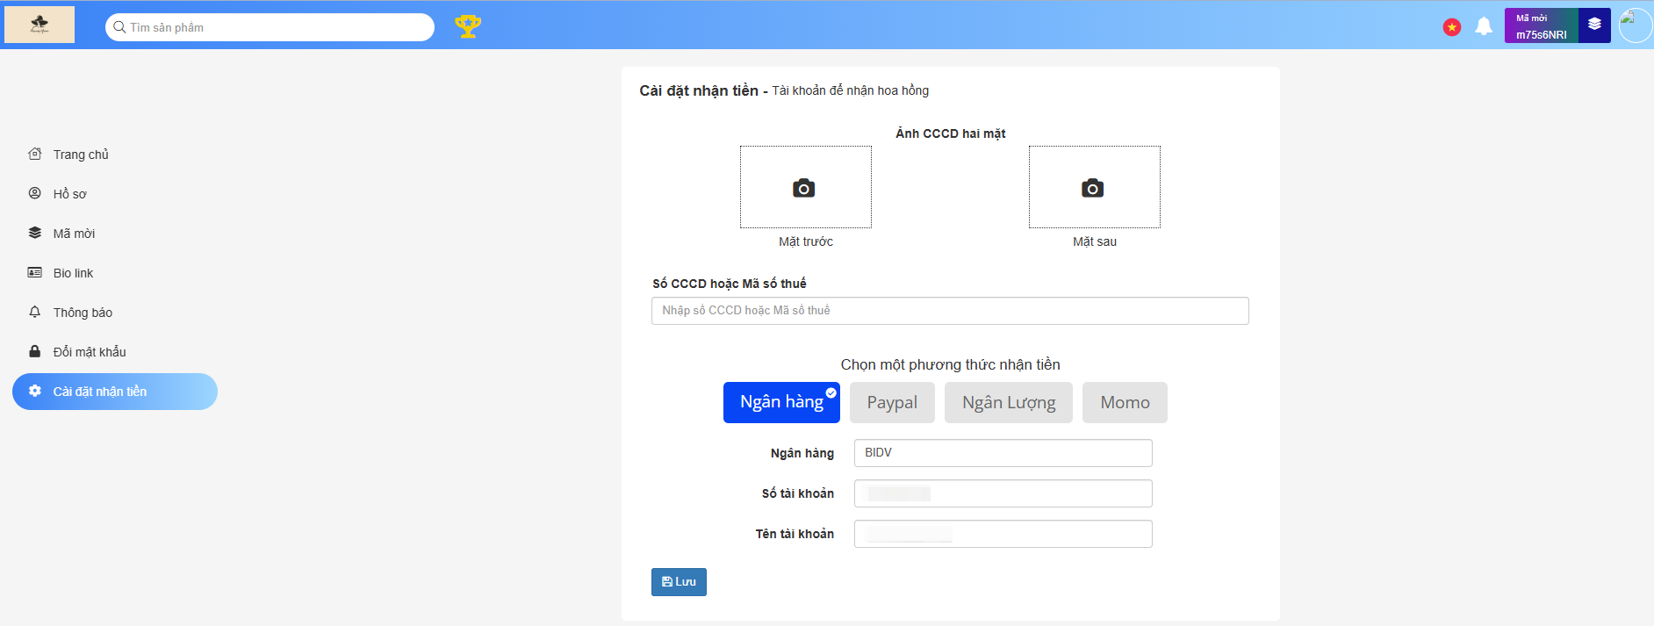Screen dimensions: 1654x626
Task: Select Ngân Lượng payment method
Action: (1009, 402)
